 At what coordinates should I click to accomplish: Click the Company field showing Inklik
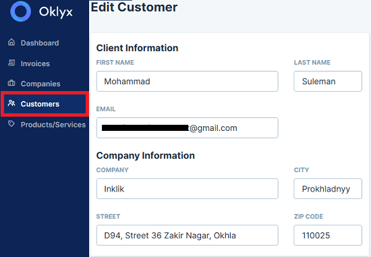click(x=187, y=189)
